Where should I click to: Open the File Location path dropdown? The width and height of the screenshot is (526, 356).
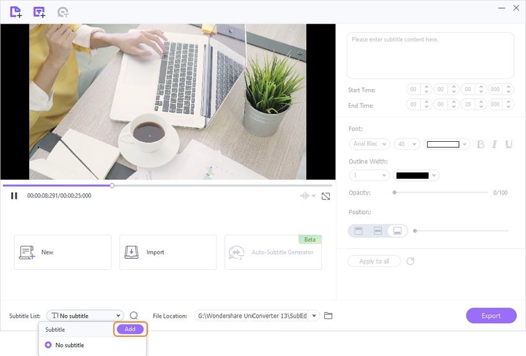pos(314,316)
